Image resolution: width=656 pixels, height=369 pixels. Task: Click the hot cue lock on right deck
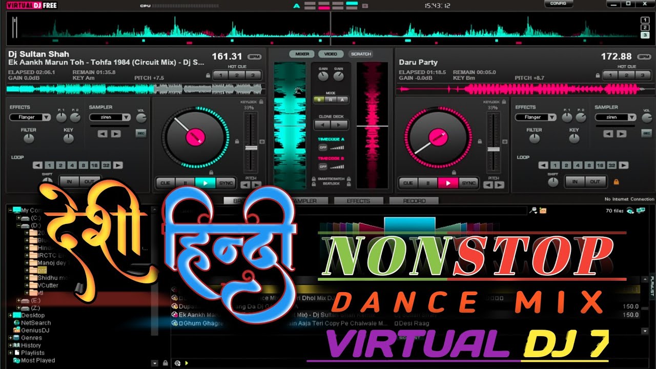click(597, 75)
